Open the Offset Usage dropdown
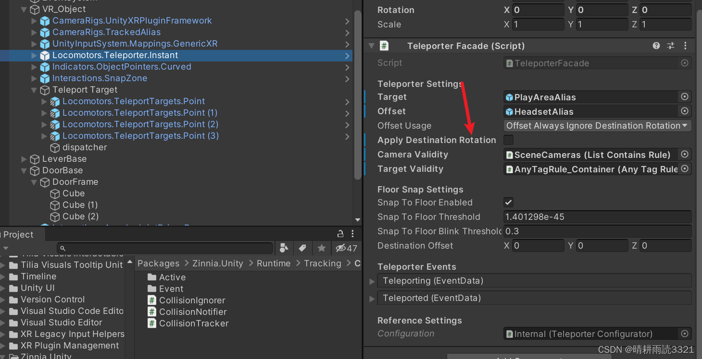Screen dimensions: 702x359 point(597,126)
